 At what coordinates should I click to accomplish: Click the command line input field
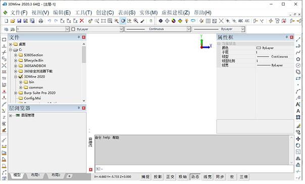[194, 169]
